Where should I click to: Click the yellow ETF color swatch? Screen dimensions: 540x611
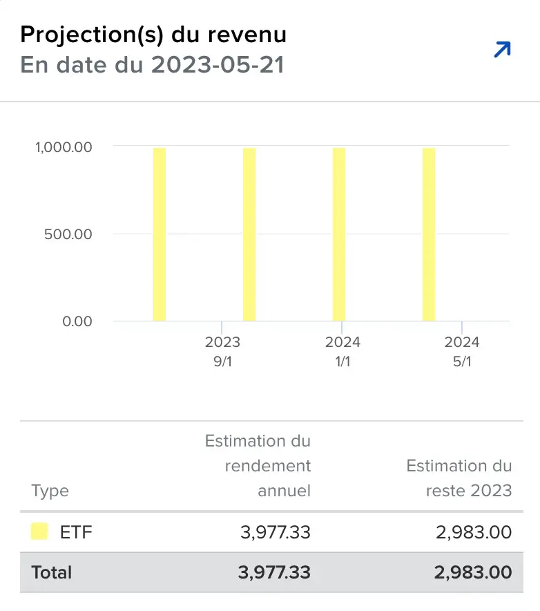pyautogui.click(x=39, y=532)
